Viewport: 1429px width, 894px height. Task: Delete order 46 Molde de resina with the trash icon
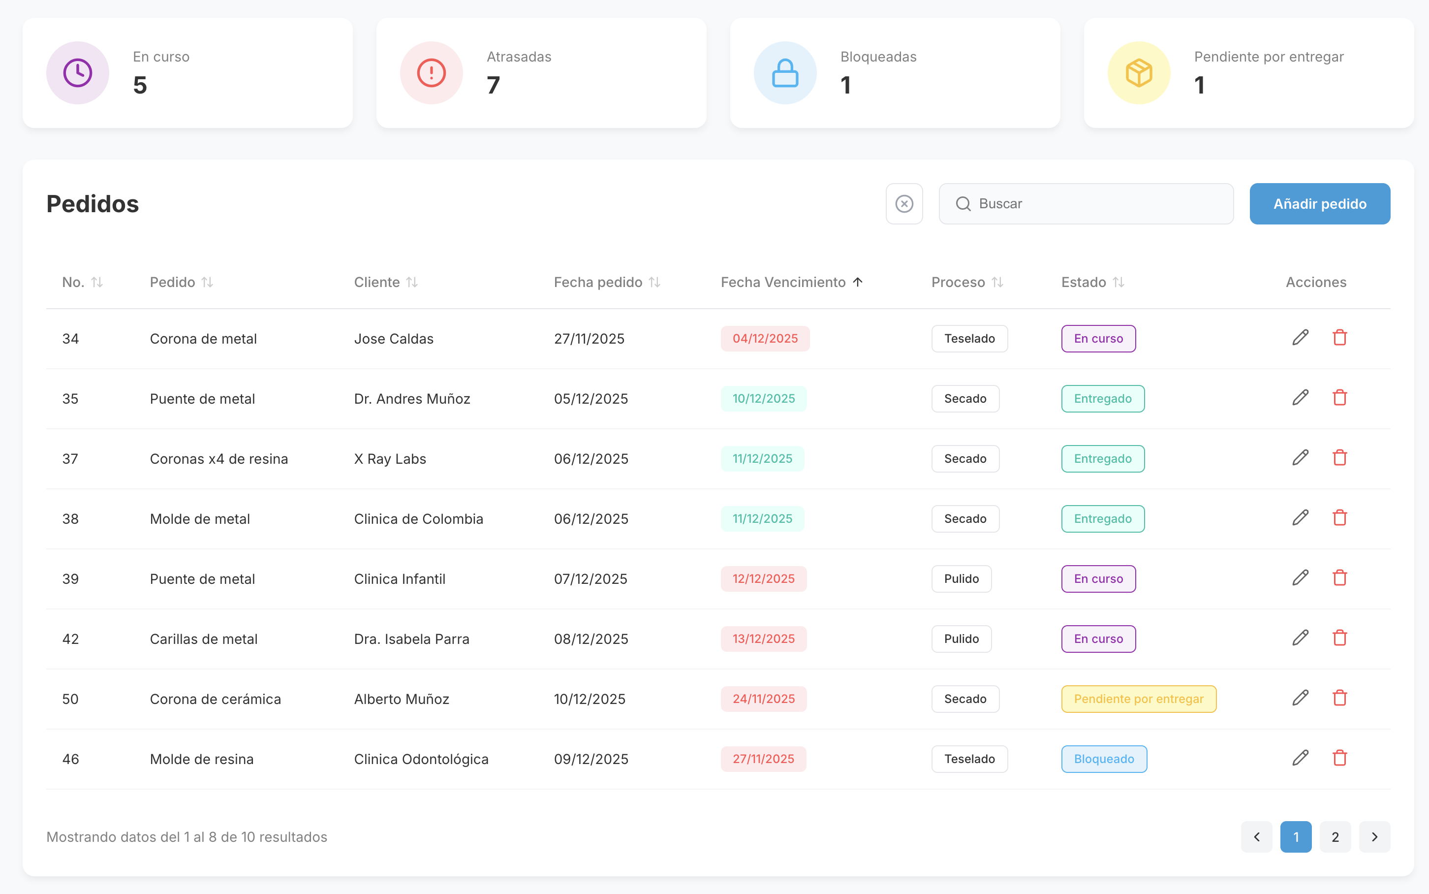point(1340,758)
